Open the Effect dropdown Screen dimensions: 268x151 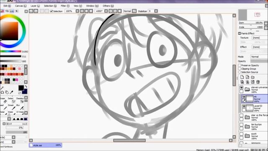point(260,47)
